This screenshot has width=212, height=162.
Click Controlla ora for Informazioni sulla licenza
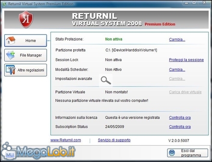180,118
